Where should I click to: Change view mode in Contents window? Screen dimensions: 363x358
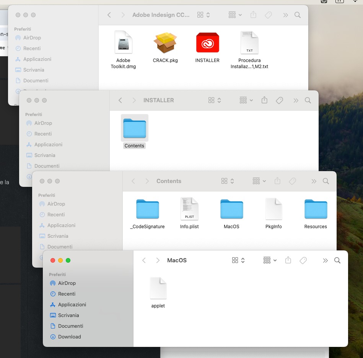click(228, 181)
